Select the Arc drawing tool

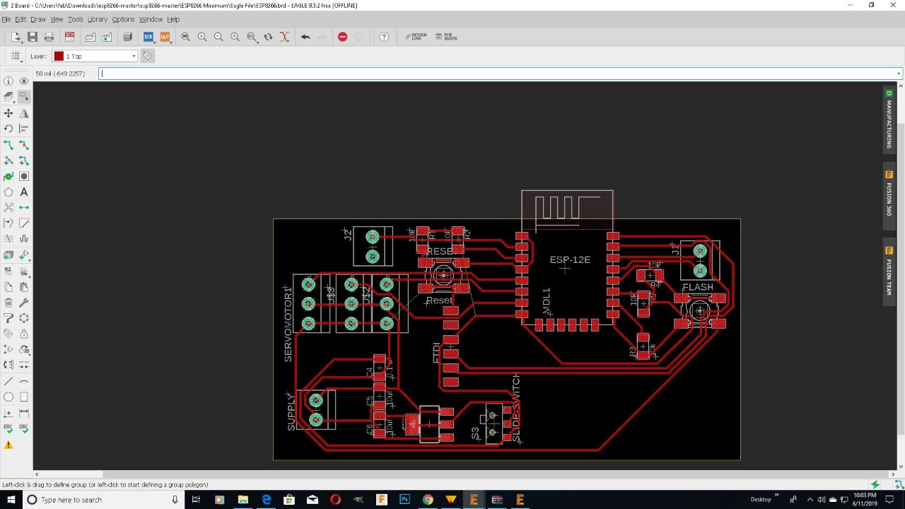tap(24, 381)
